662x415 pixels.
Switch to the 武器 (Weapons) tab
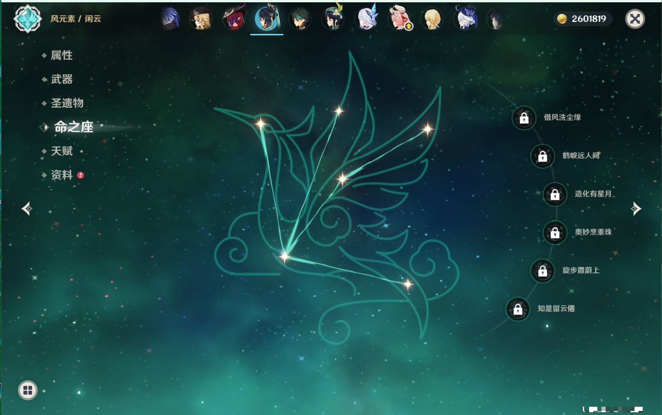(x=61, y=79)
